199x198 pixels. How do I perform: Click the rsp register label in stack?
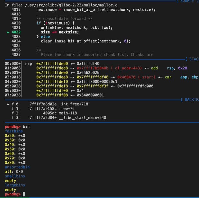tap(29, 64)
